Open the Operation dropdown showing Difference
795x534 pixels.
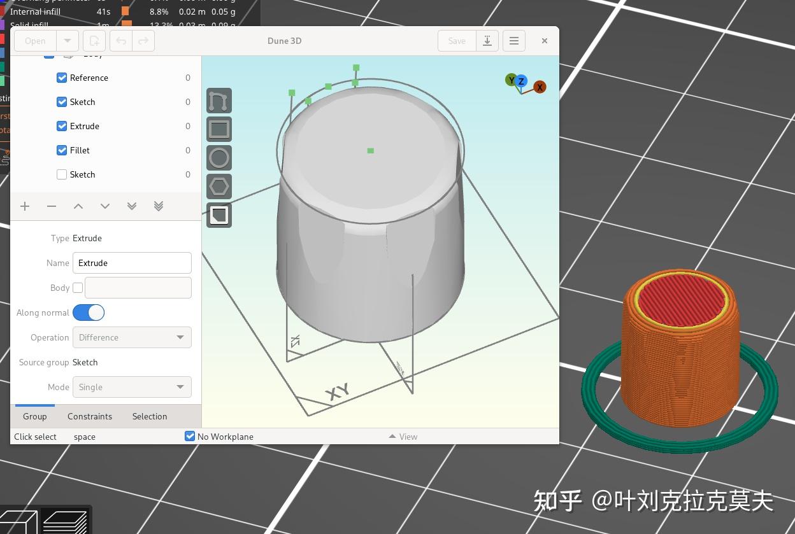point(132,337)
